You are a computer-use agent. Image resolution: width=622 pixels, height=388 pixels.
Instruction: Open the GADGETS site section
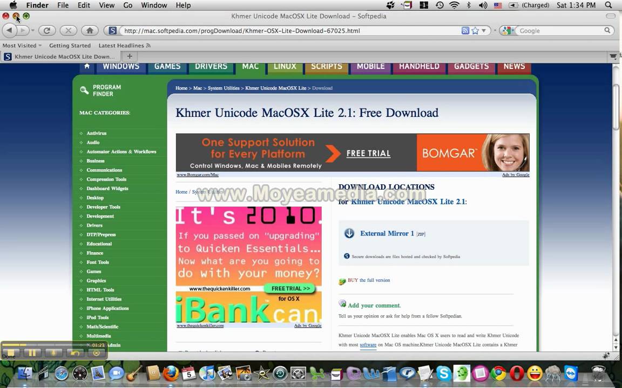pos(471,66)
